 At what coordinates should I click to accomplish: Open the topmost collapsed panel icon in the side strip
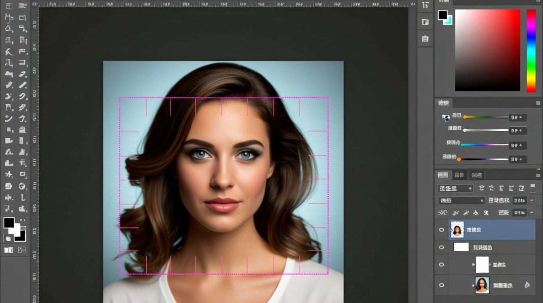pos(425,5)
